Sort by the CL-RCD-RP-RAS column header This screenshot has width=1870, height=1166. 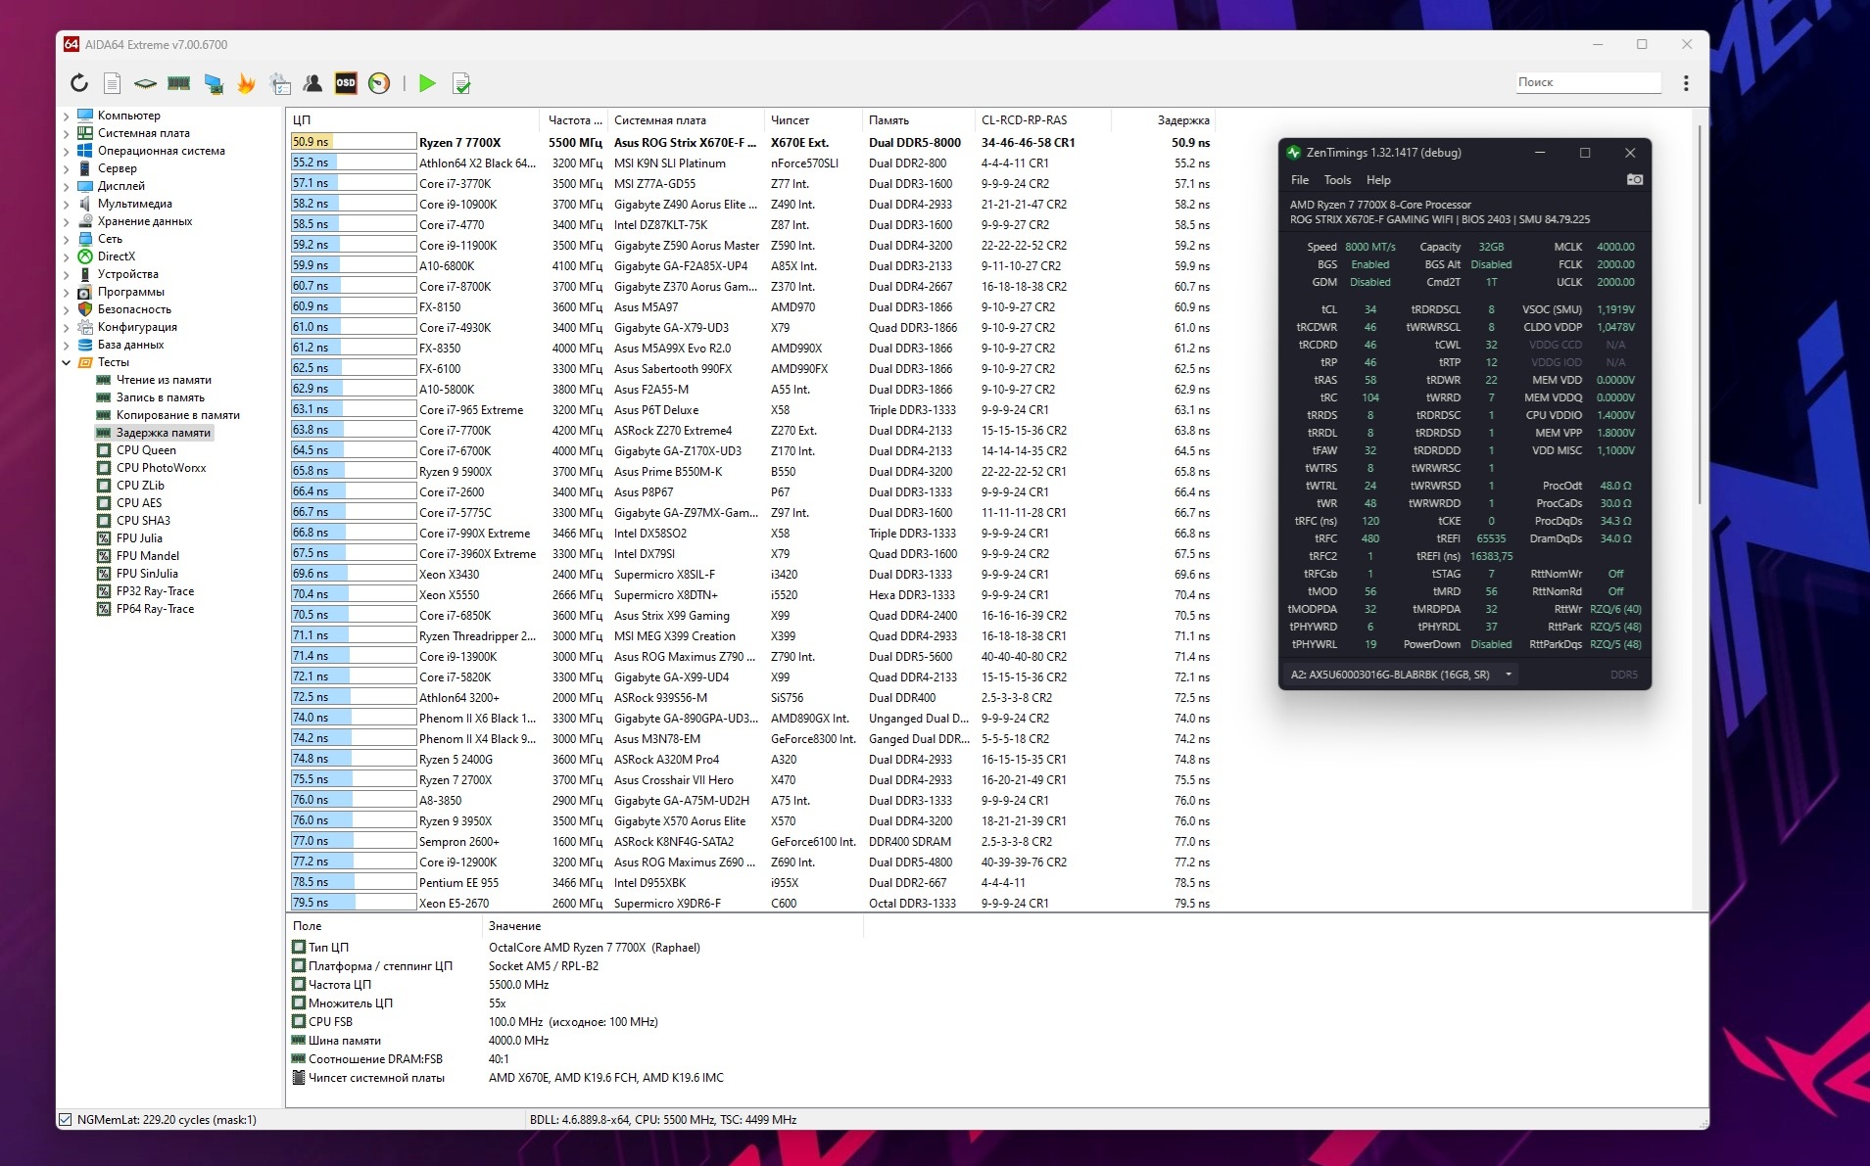coord(1043,120)
